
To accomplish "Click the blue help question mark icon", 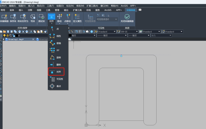I will [92, 32].
